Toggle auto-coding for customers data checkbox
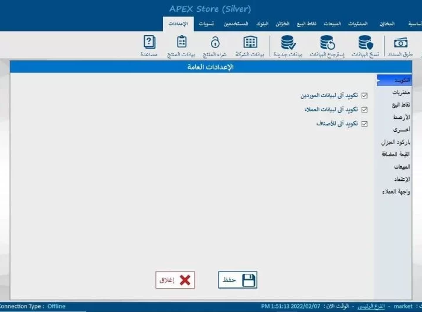 coord(365,109)
